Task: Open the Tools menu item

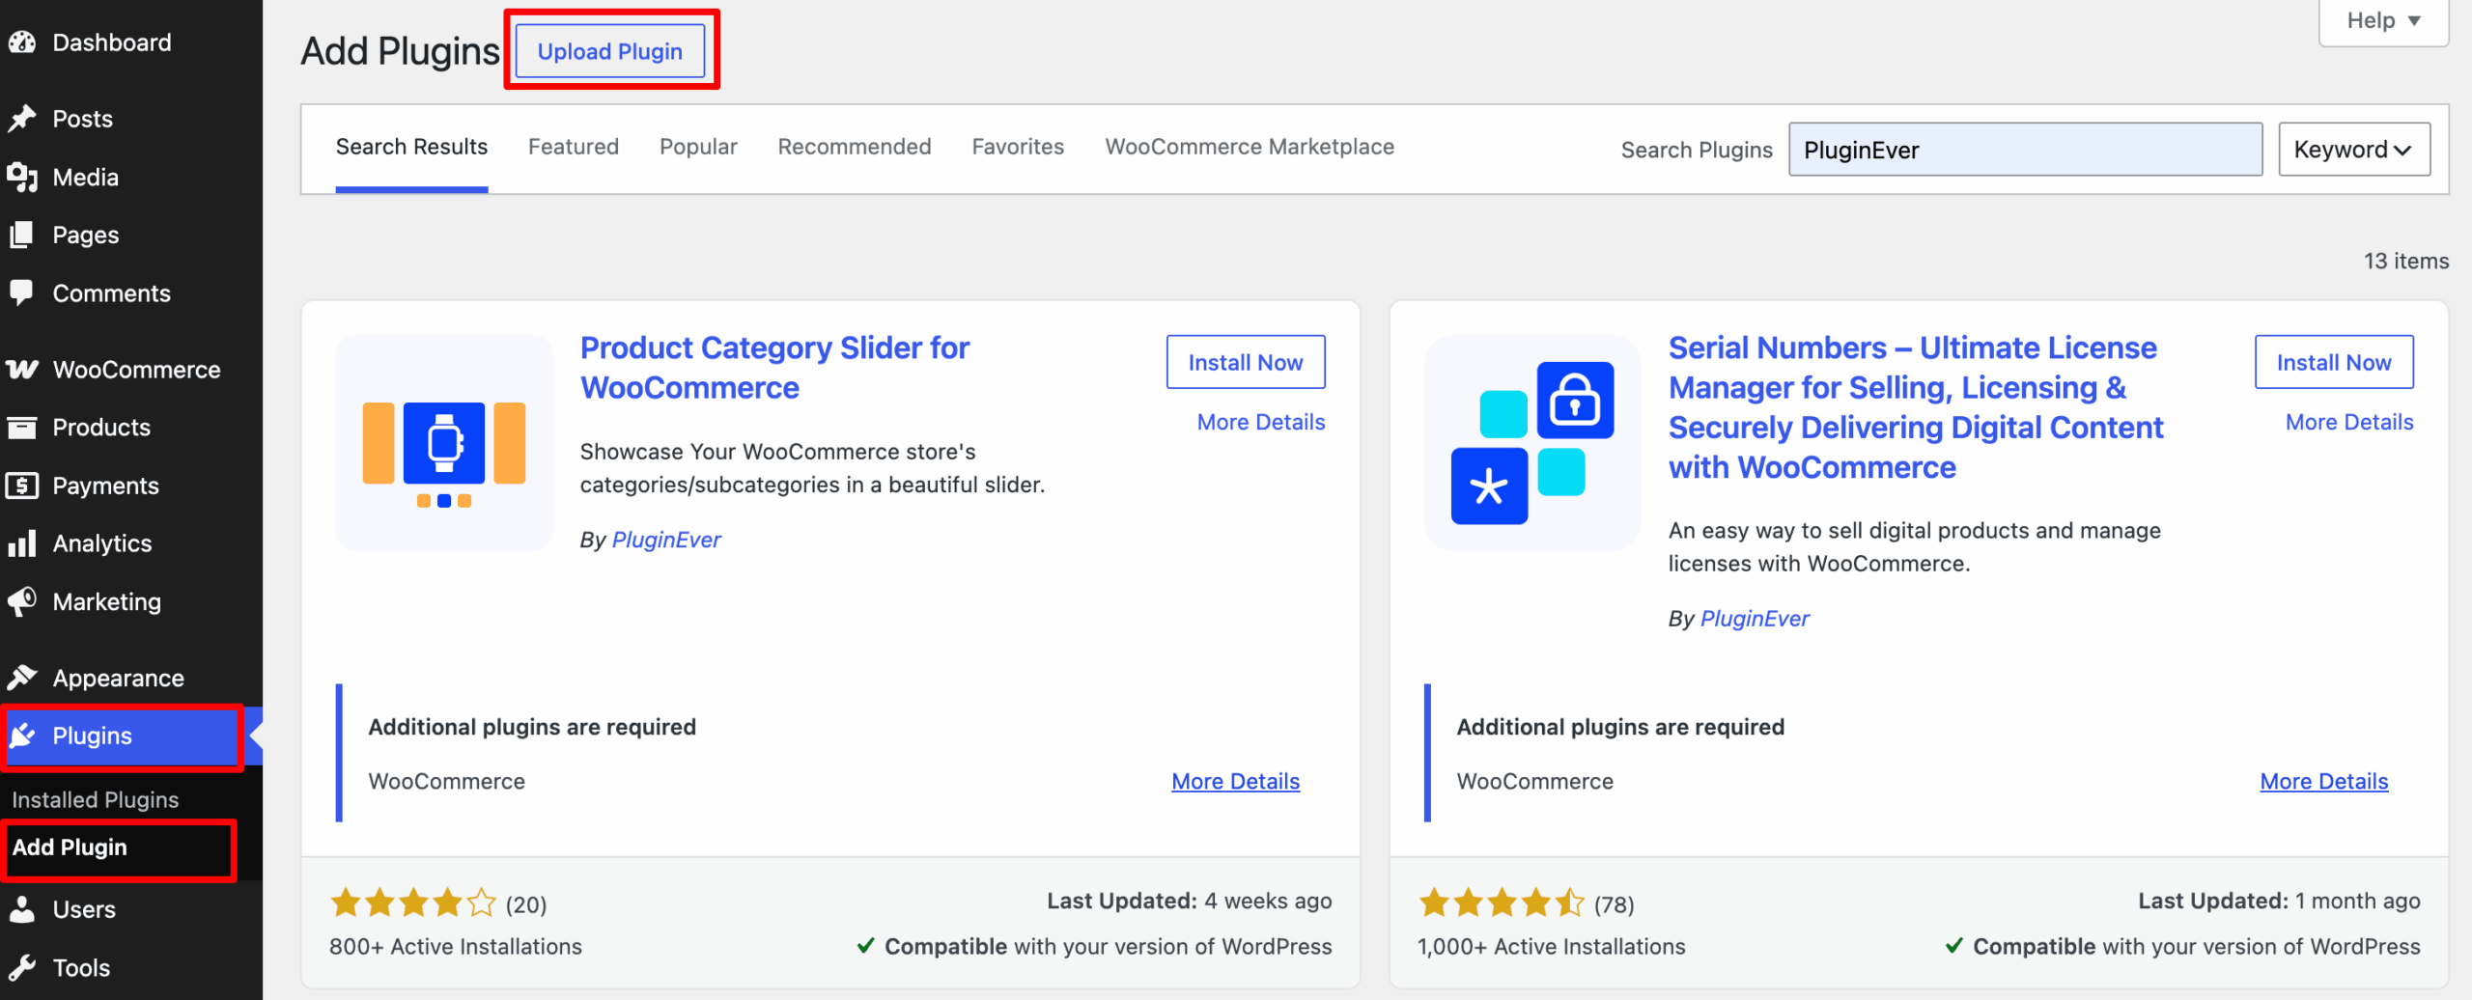Action: [x=131, y=967]
